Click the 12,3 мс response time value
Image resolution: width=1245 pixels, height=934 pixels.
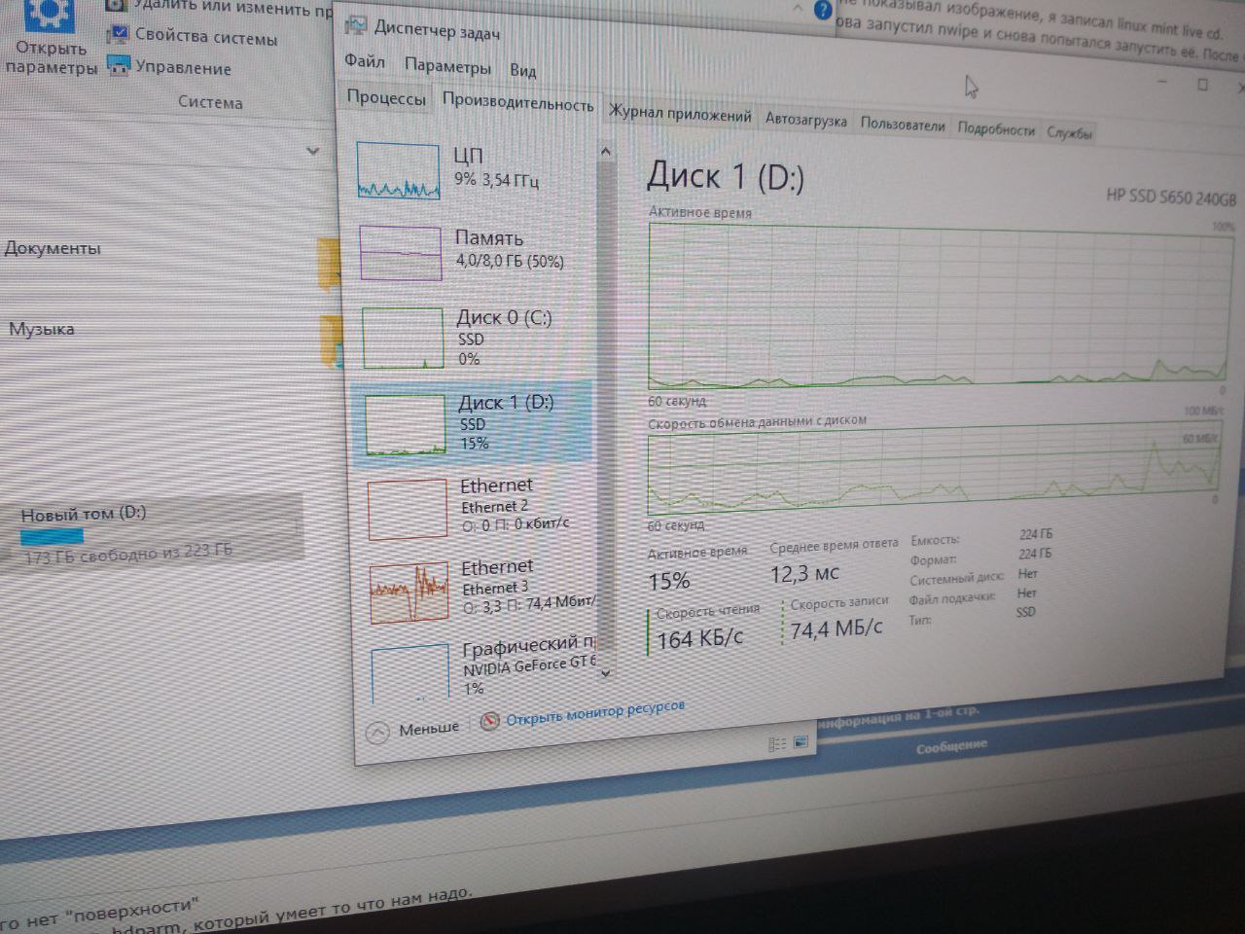click(804, 573)
